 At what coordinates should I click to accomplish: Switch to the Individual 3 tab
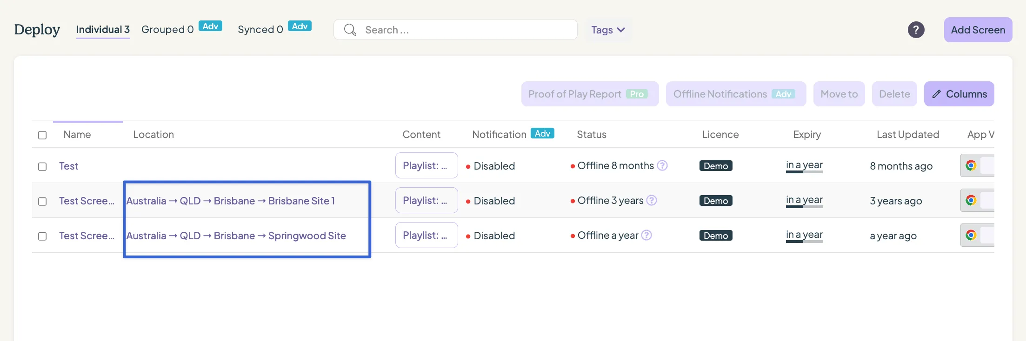click(103, 30)
